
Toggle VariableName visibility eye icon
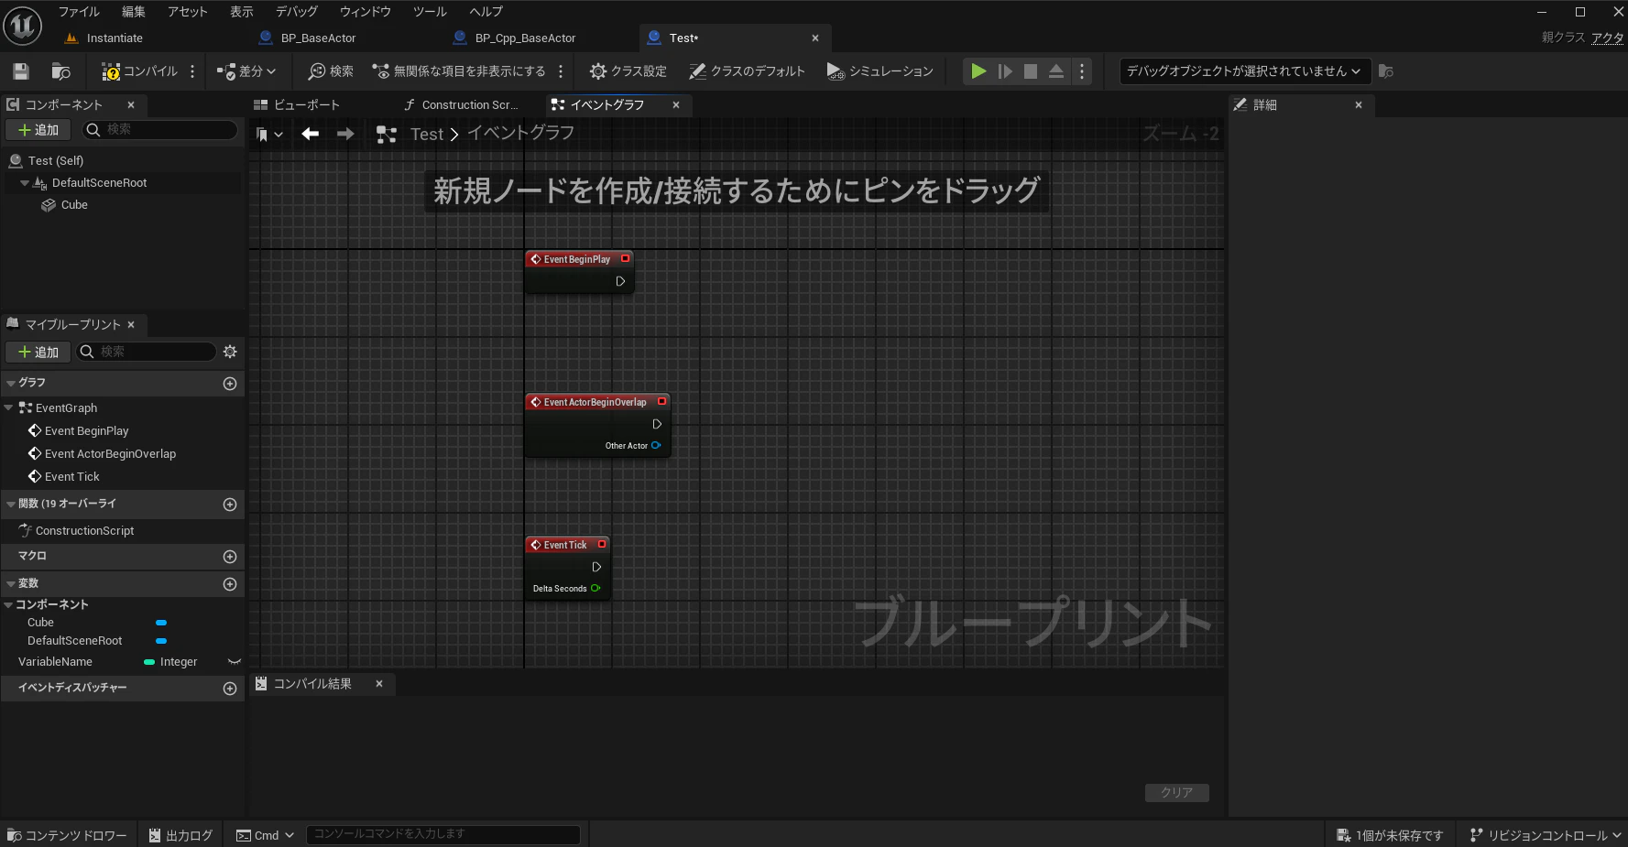pyautogui.click(x=235, y=662)
